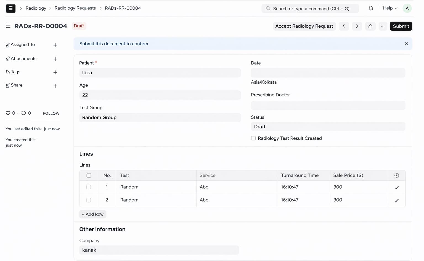Click the search magnifier icon
This screenshot has width=424, height=261.
click(x=268, y=9)
